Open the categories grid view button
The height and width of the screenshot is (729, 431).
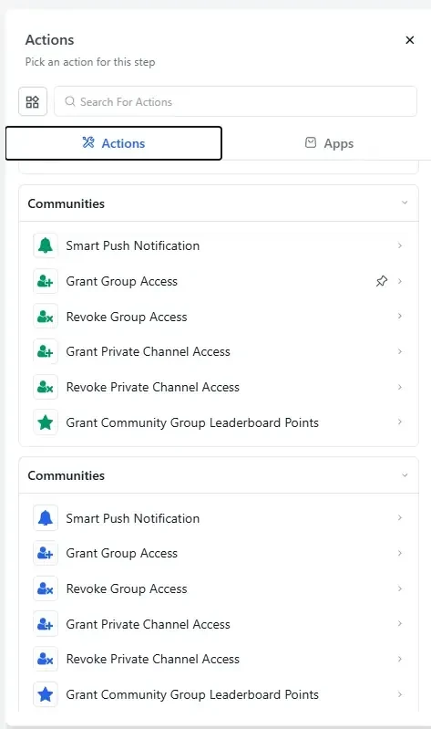33,102
